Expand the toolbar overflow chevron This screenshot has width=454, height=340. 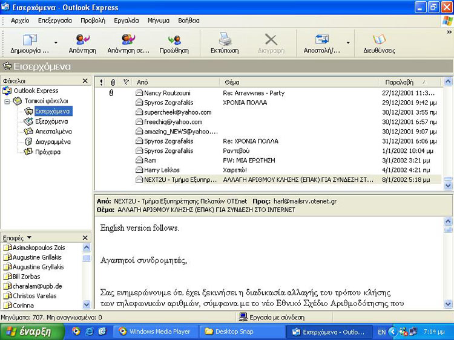point(449,32)
